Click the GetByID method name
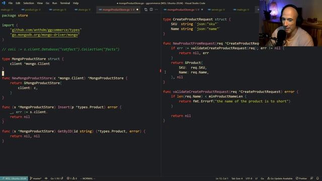Screen dimensions: 322x181 [x=64, y=131]
